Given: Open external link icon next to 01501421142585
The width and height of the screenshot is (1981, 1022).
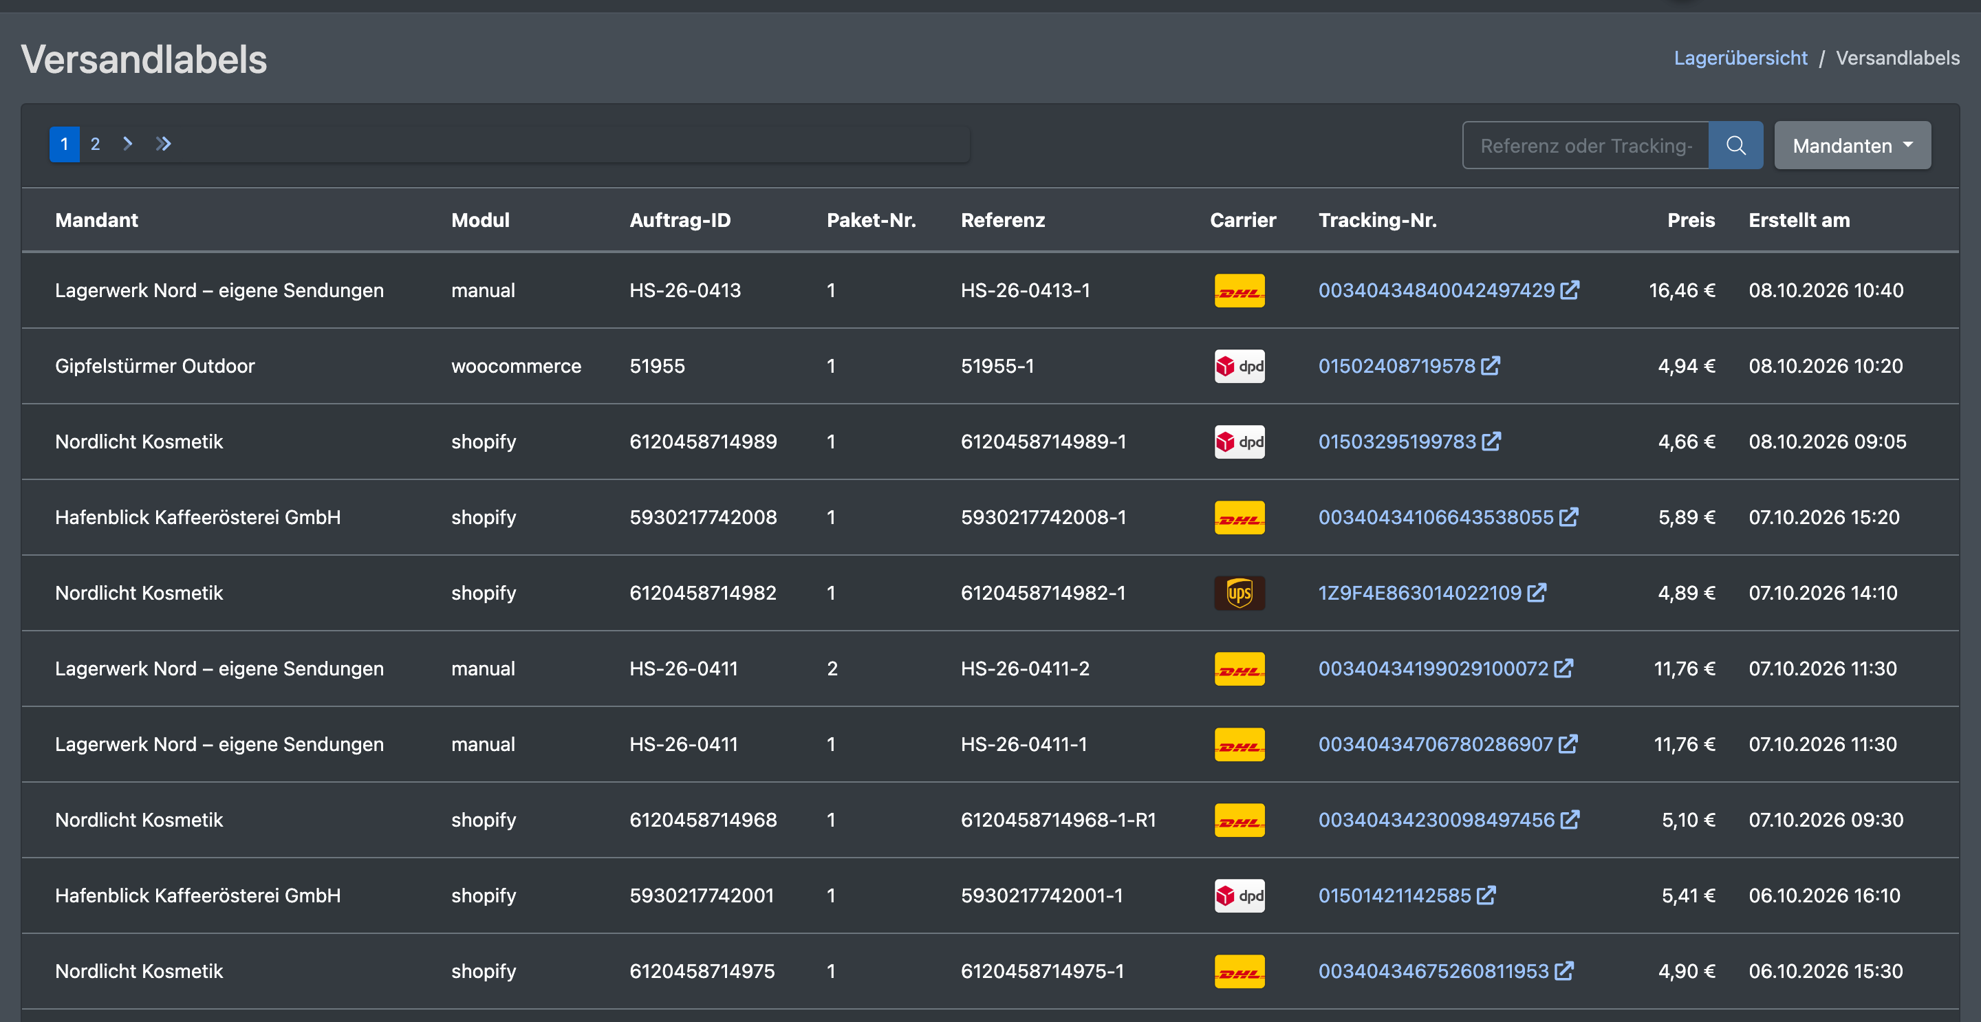Looking at the screenshot, I should (1486, 895).
